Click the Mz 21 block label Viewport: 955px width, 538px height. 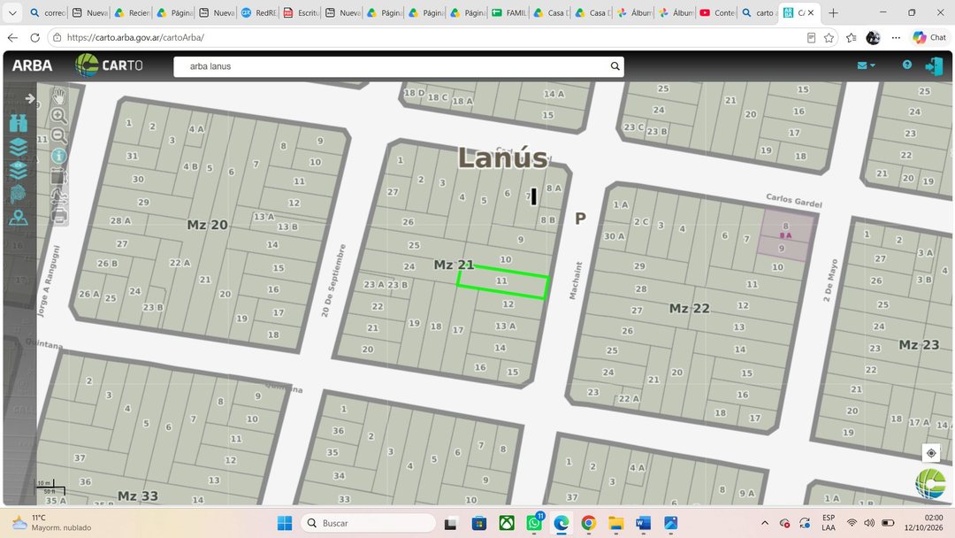pyautogui.click(x=454, y=265)
